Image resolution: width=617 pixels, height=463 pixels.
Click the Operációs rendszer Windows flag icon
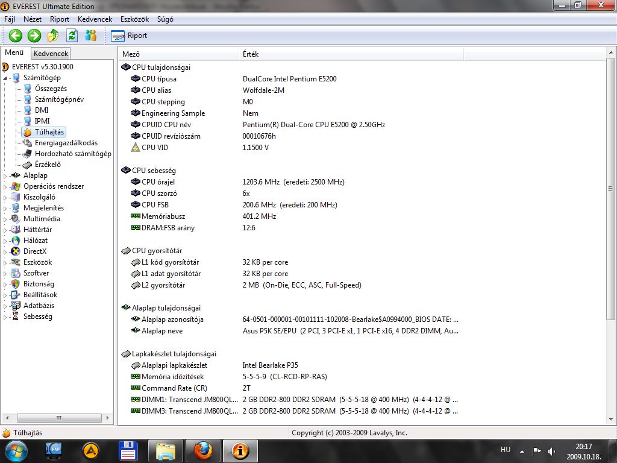tap(16, 186)
